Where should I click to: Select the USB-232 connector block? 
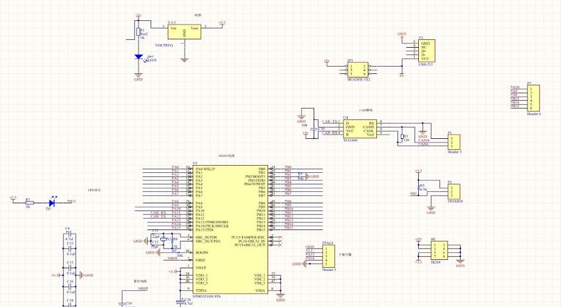pyautogui.click(x=427, y=51)
